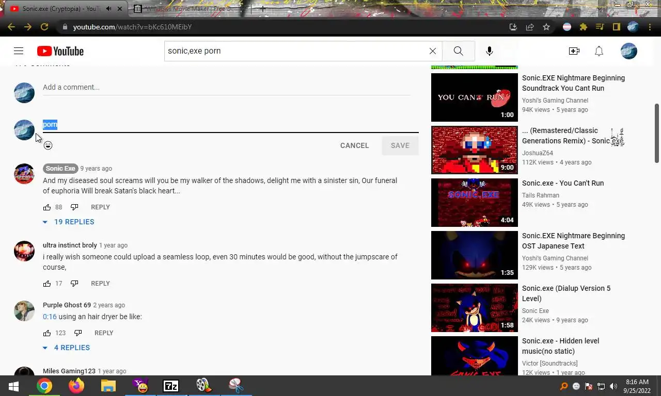Open the Create video camera icon
The image size is (661, 396).
[574, 51]
